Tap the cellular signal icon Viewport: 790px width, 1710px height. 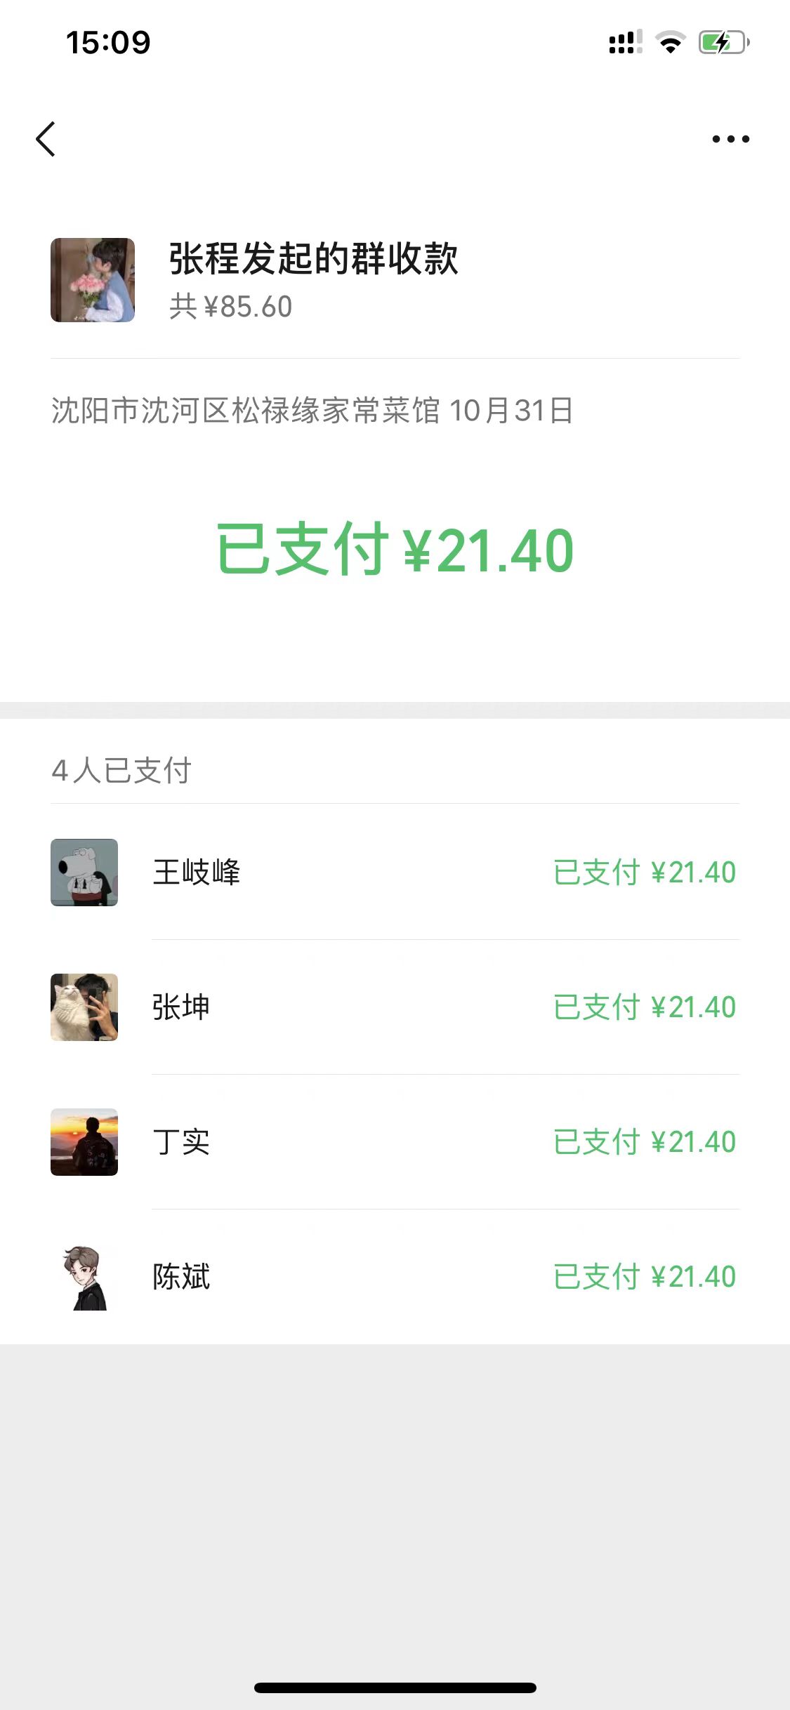click(625, 43)
